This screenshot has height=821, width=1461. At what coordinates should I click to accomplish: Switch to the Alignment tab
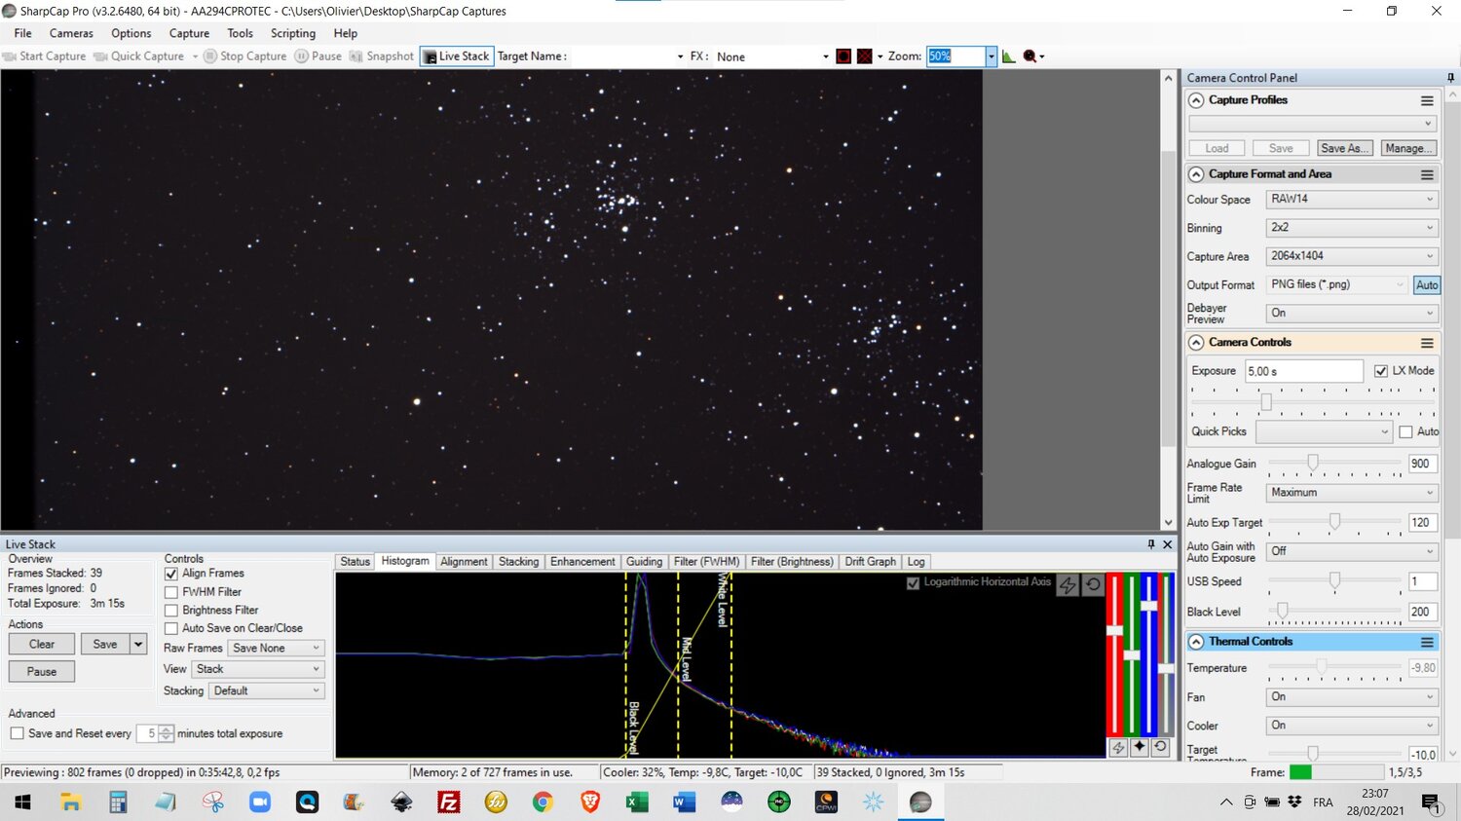[x=464, y=562]
